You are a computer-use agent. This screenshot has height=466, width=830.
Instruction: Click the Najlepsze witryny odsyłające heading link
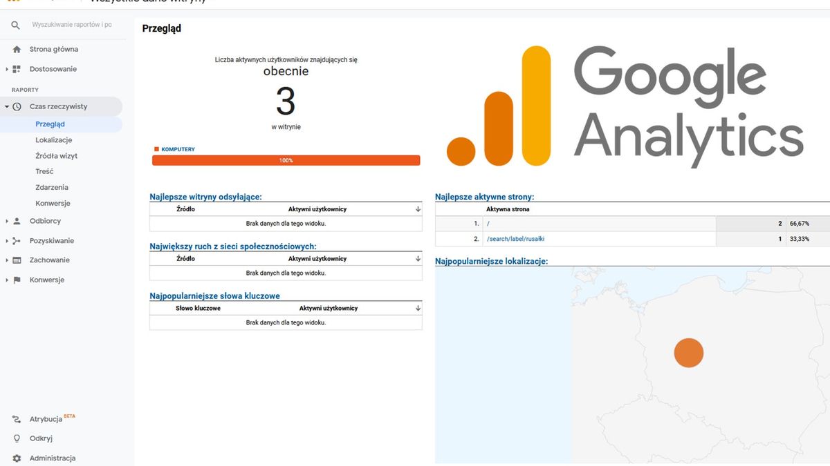coord(206,197)
